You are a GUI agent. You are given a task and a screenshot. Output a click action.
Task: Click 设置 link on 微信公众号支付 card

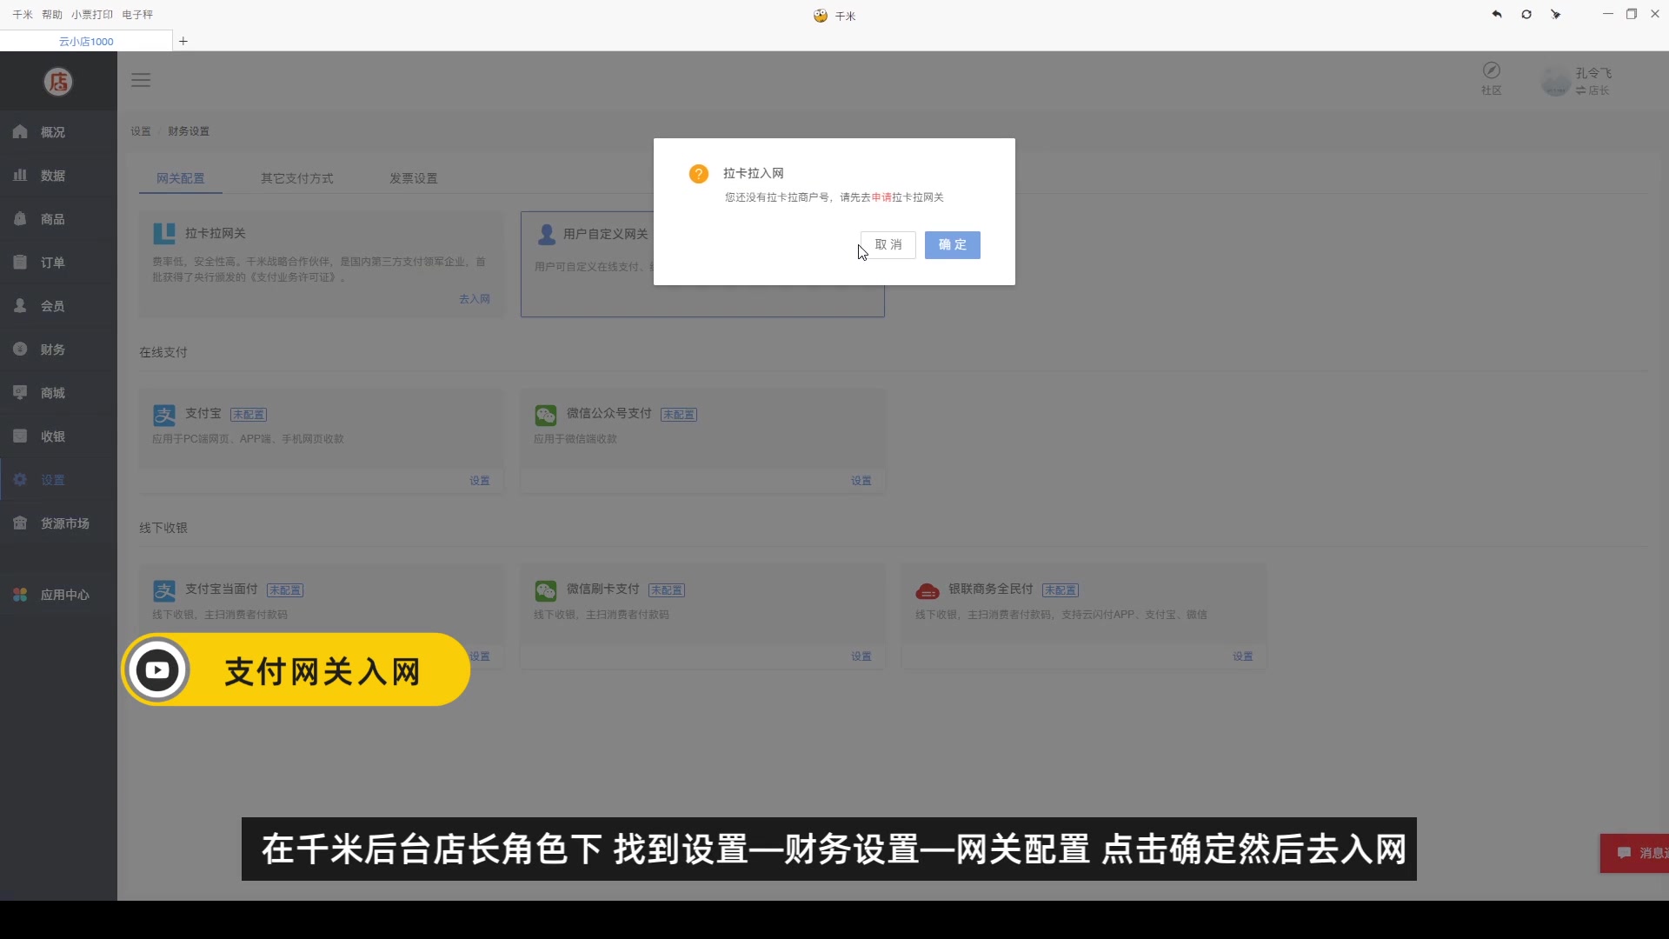pos(861,481)
